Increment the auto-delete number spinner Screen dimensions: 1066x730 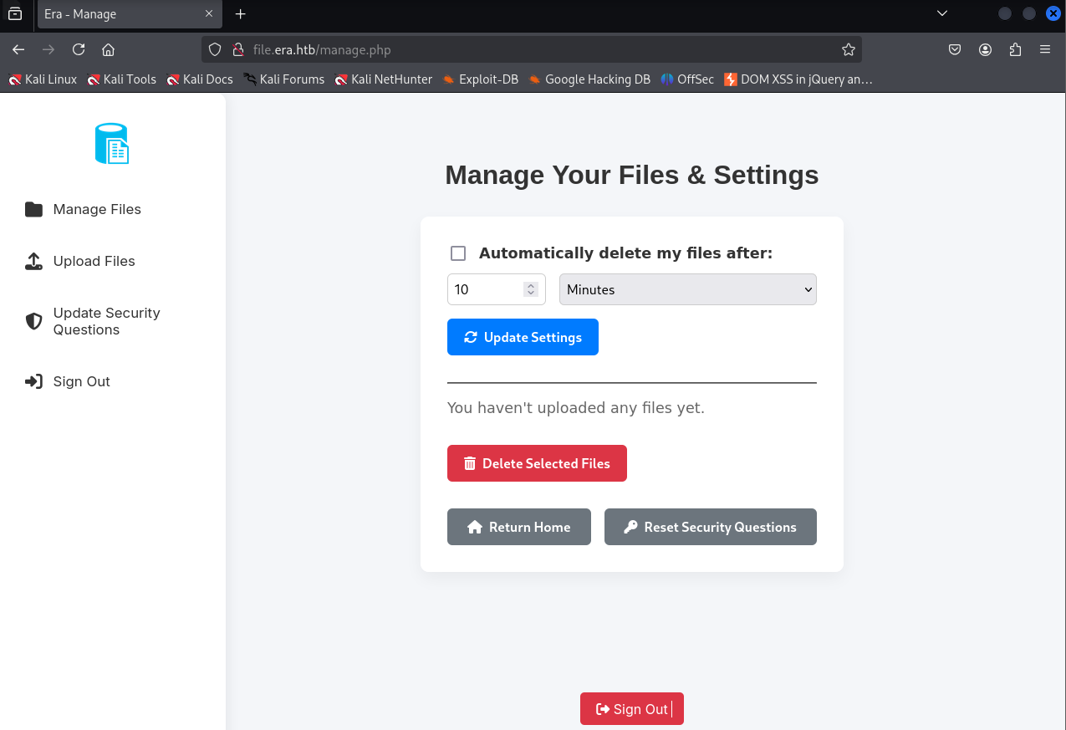coord(530,285)
